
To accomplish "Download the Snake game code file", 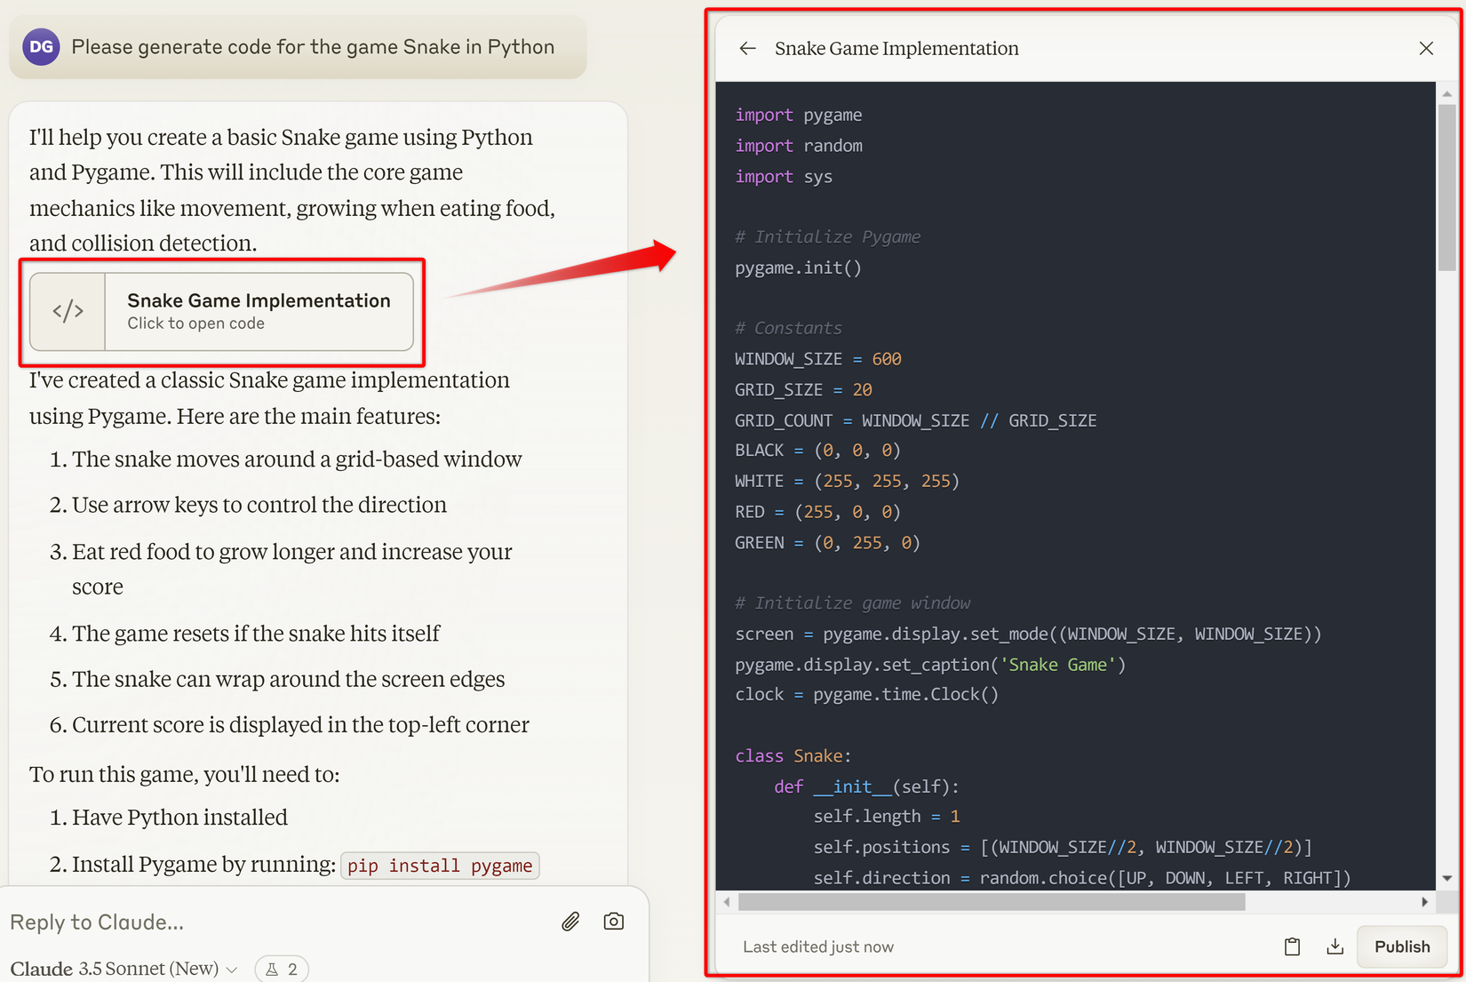I will tap(1335, 946).
